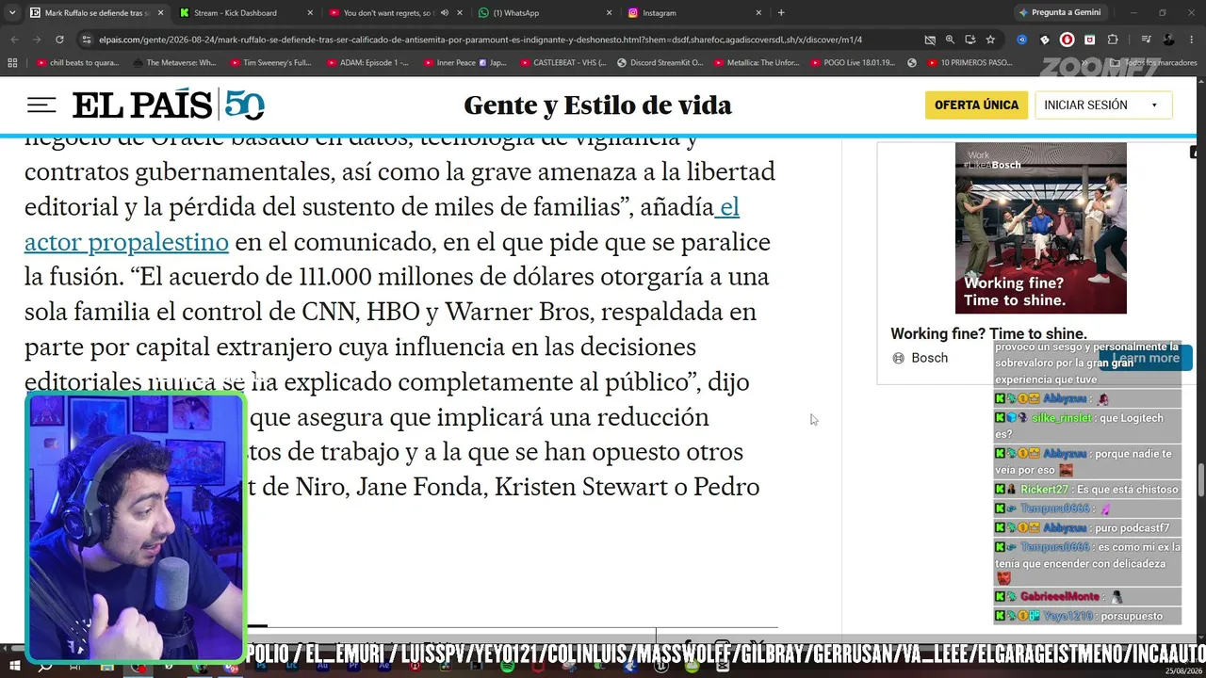
Task: Open the 'POGO Live 18.01.19' bookmark
Action: (x=853, y=63)
